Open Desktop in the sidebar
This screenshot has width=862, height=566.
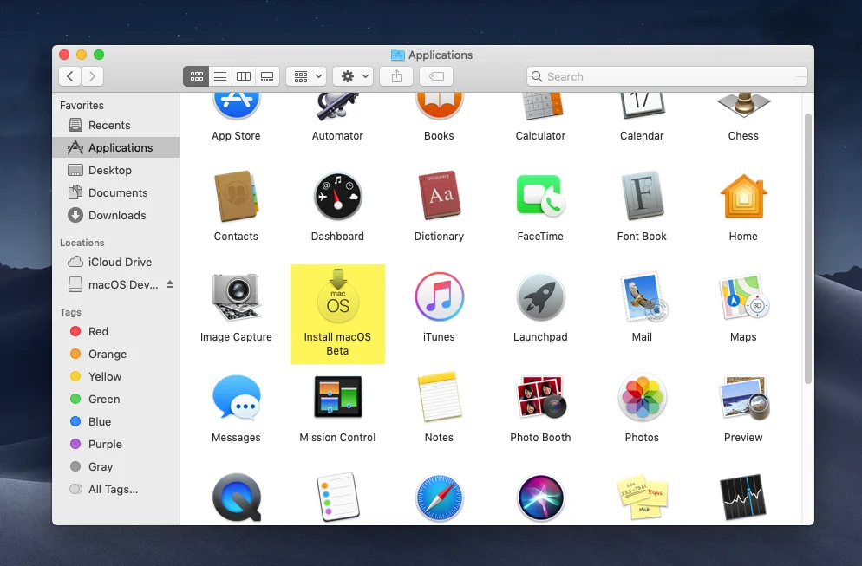coord(116,171)
